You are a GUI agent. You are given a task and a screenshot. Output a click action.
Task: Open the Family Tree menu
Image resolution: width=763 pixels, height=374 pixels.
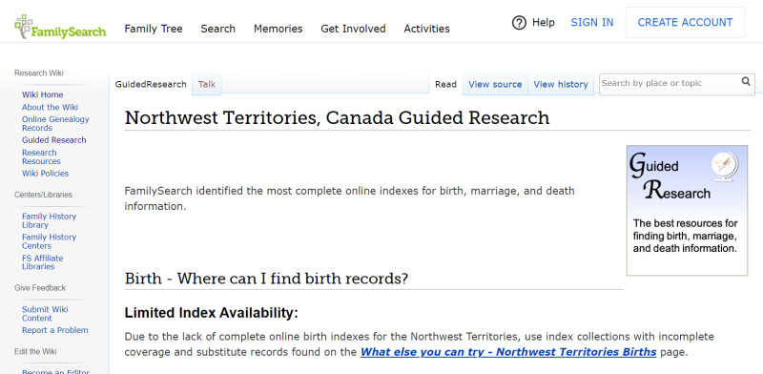pos(154,29)
